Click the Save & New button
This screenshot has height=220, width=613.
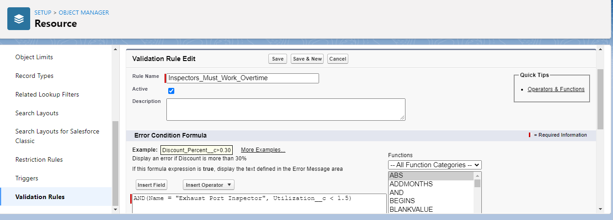click(307, 59)
